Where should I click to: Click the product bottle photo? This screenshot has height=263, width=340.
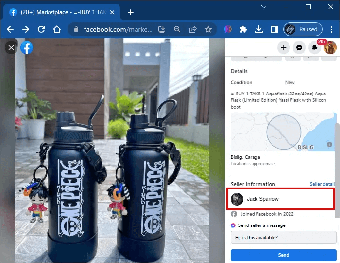tap(112, 150)
